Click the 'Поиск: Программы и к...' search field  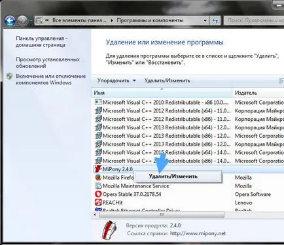[254, 21]
